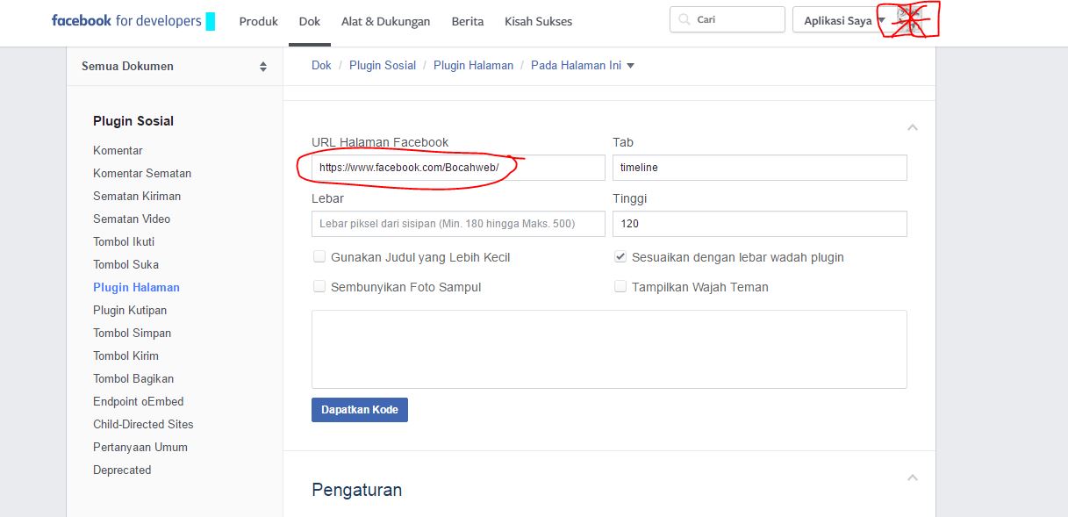The height and width of the screenshot is (517, 1068).
Task: Click the URL Halaman Facebook field
Action: pyautogui.click(x=458, y=168)
